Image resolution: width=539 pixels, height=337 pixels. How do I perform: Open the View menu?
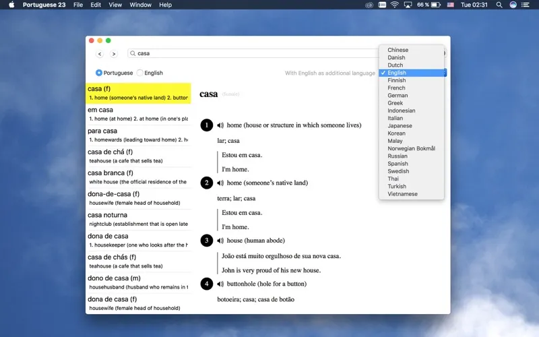(115, 5)
